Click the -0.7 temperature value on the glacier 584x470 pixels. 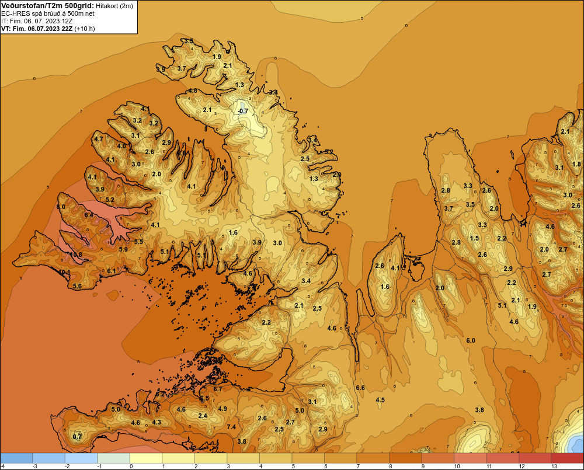point(243,111)
